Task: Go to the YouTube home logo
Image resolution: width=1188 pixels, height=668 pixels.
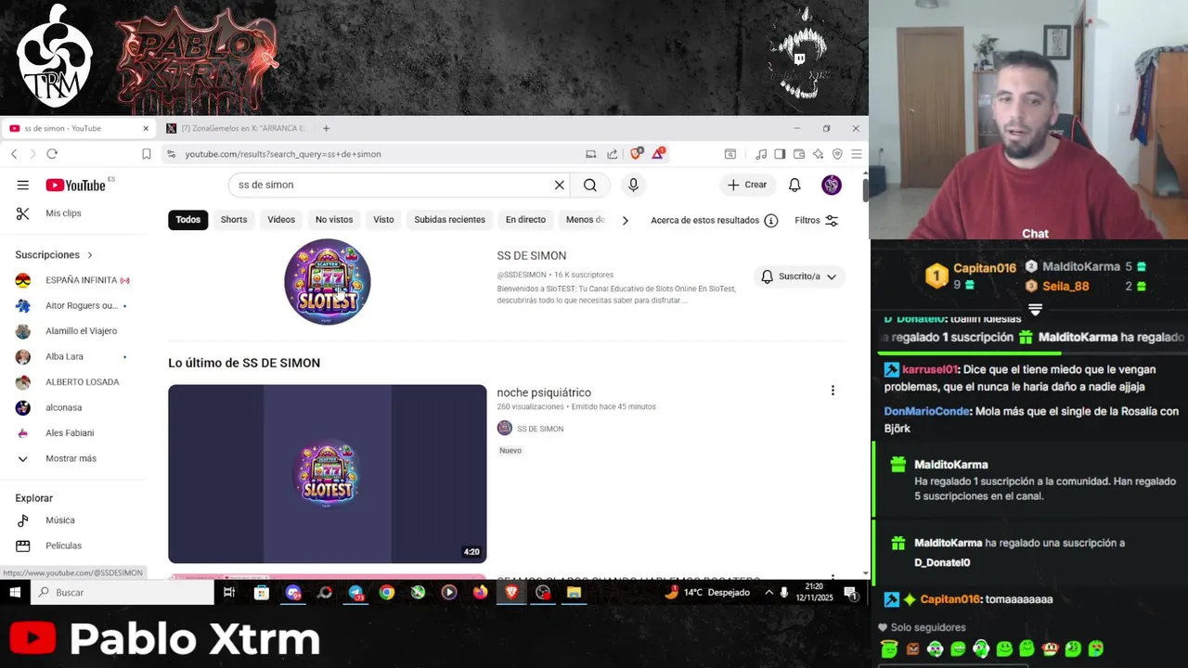Action: click(x=75, y=185)
